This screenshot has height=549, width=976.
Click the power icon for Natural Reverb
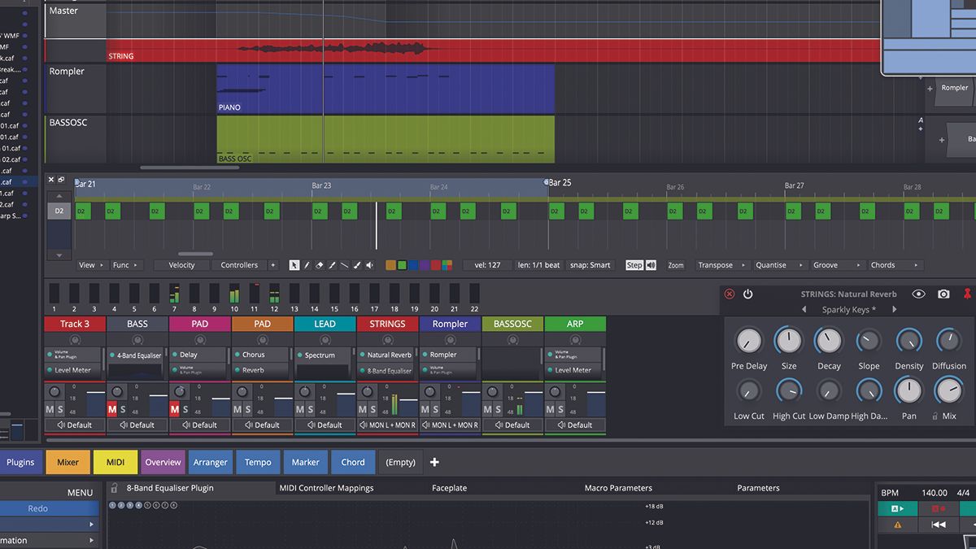pos(747,294)
